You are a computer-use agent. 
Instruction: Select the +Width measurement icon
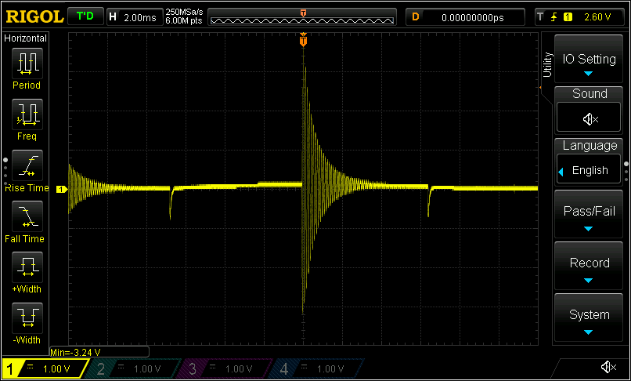(x=27, y=267)
